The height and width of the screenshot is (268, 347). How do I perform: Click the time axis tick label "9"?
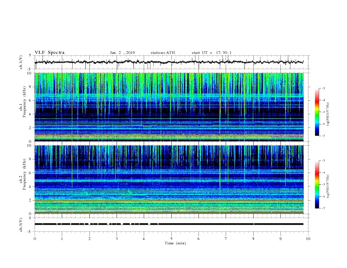coord(280,239)
